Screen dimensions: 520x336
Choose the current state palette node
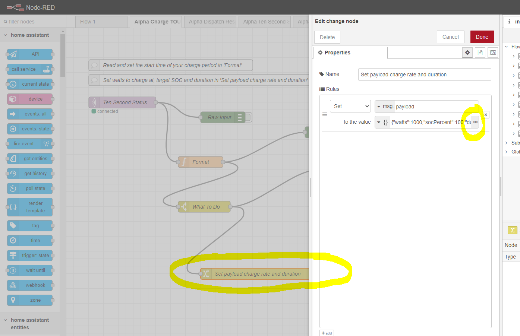coord(30,84)
